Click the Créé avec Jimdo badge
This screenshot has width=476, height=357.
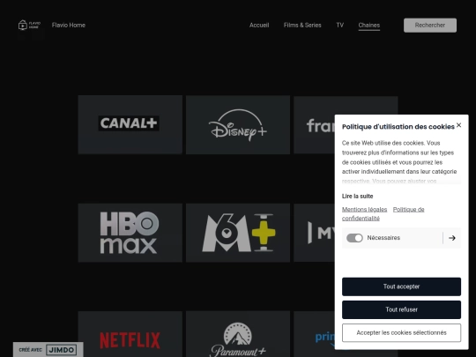click(48, 350)
